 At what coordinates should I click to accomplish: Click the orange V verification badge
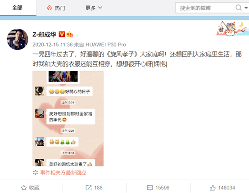click(x=62, y=34)
